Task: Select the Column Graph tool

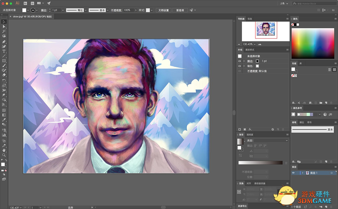Action: point(4,135)
